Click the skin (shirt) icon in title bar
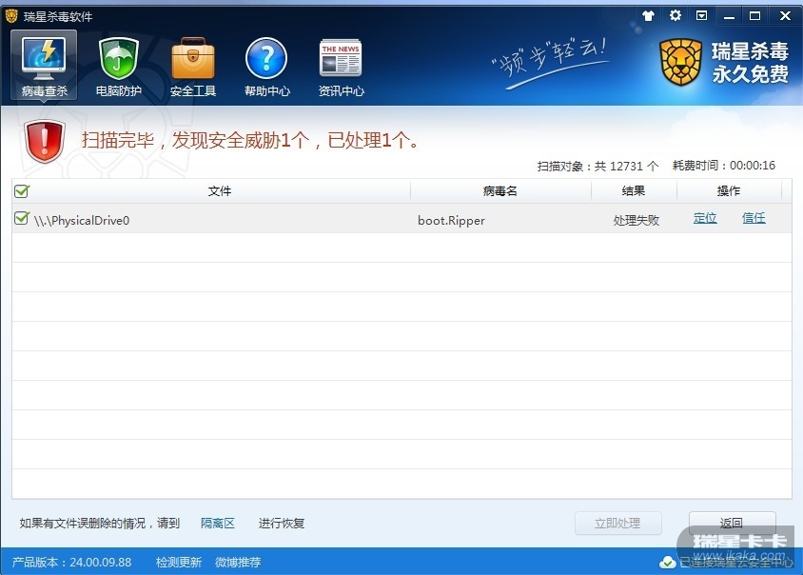This screenshot has height=575, width=803. [648, 16]
